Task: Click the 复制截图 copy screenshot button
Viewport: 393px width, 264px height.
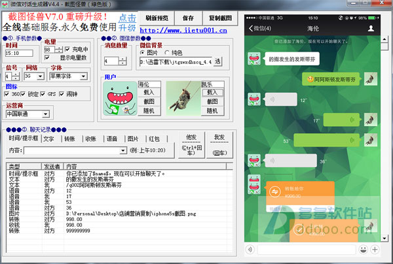Action: tap(220, 18)
